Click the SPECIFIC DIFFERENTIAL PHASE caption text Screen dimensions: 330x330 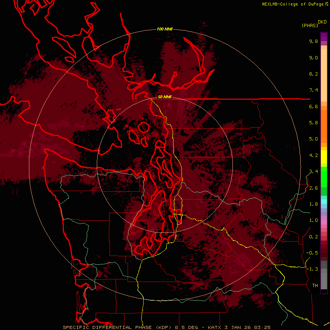[x=107, y=327]
